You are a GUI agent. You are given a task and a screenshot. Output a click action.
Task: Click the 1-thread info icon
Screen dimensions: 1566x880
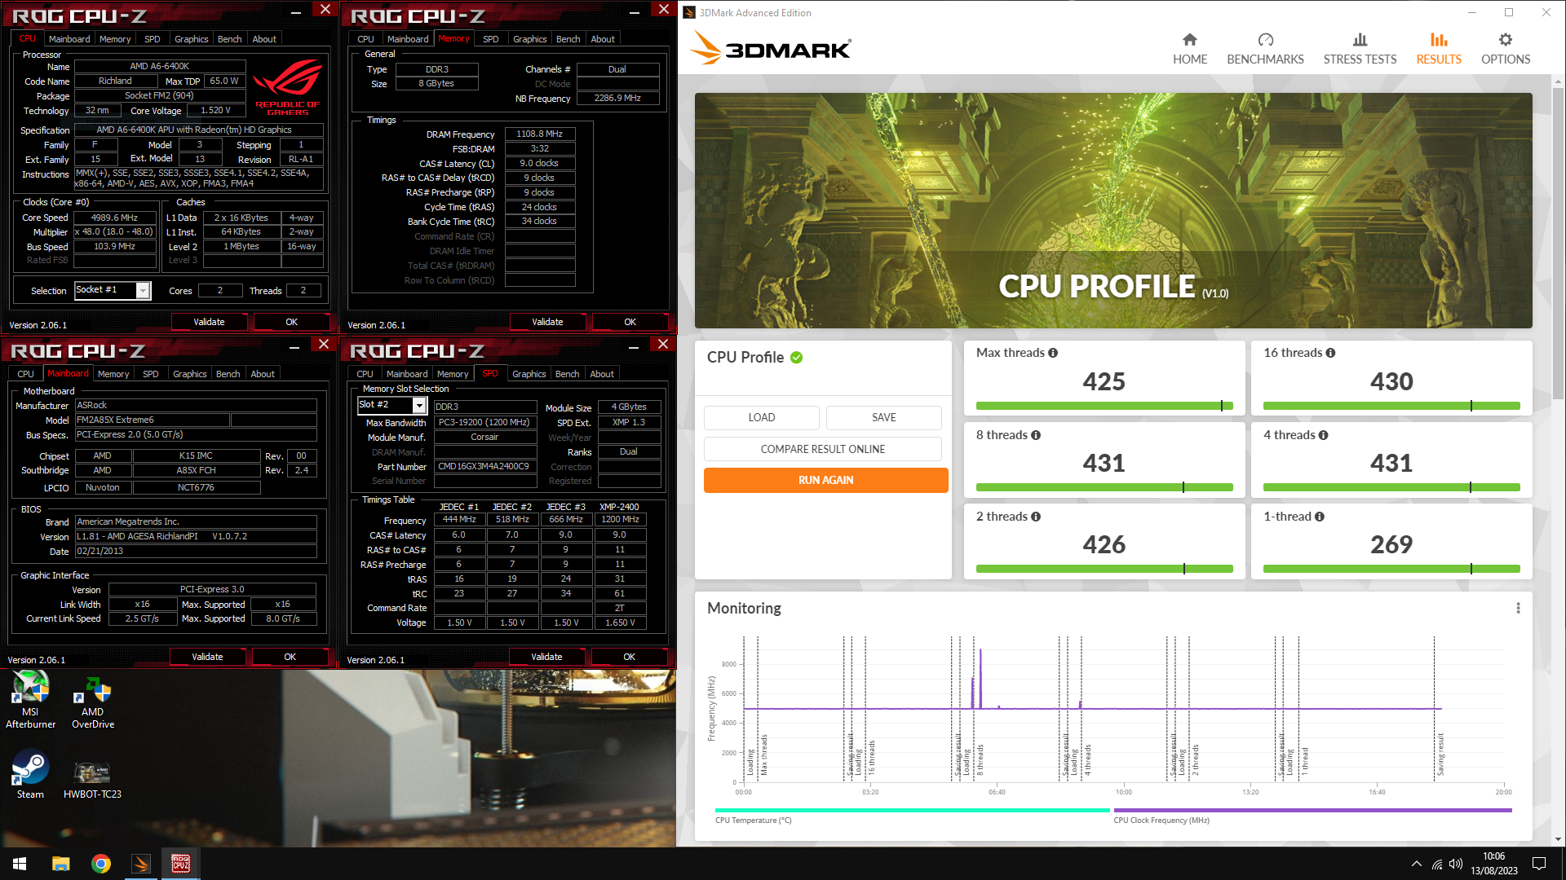[1320, 517]
